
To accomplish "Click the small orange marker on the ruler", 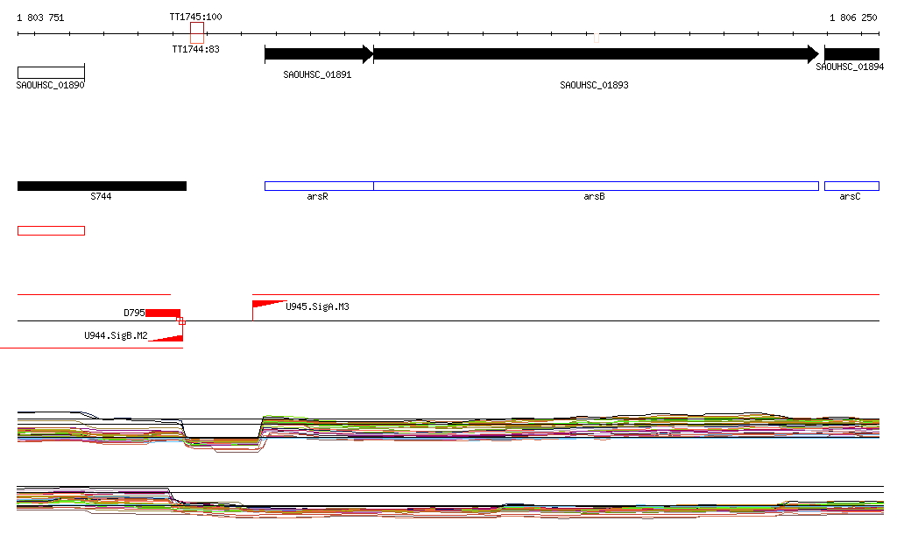I will coord(596,37).
